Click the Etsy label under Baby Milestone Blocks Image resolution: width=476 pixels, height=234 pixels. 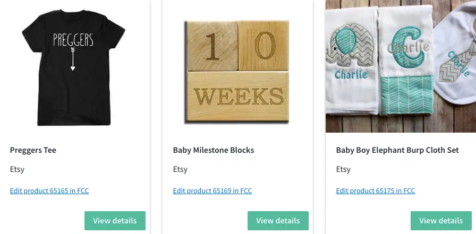tap(180, 169)
